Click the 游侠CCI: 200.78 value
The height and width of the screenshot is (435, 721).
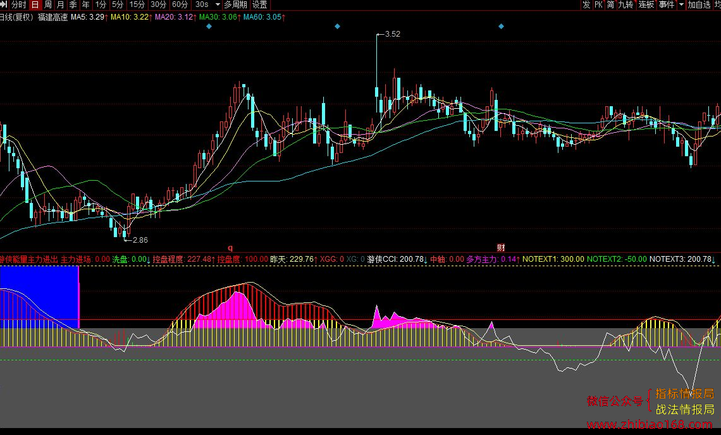(397, 259)
